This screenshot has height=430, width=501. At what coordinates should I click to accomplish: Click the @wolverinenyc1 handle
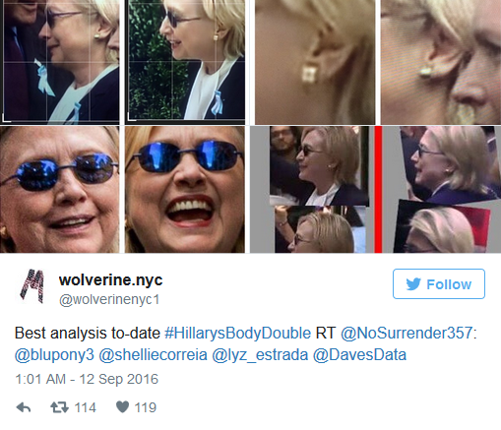[109, 299]
